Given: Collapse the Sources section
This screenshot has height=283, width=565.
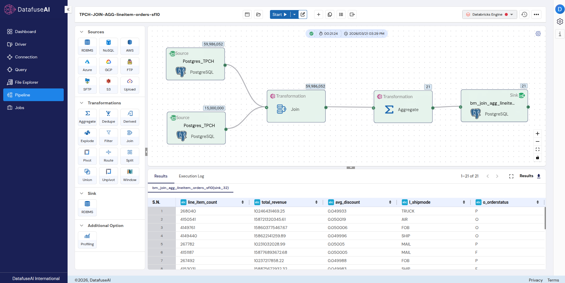Looking at the screenshot, I should (81, 32).
